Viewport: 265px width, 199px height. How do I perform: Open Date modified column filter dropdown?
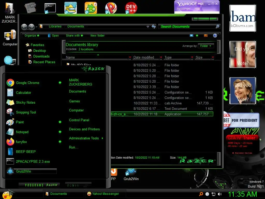coord(161,57)
